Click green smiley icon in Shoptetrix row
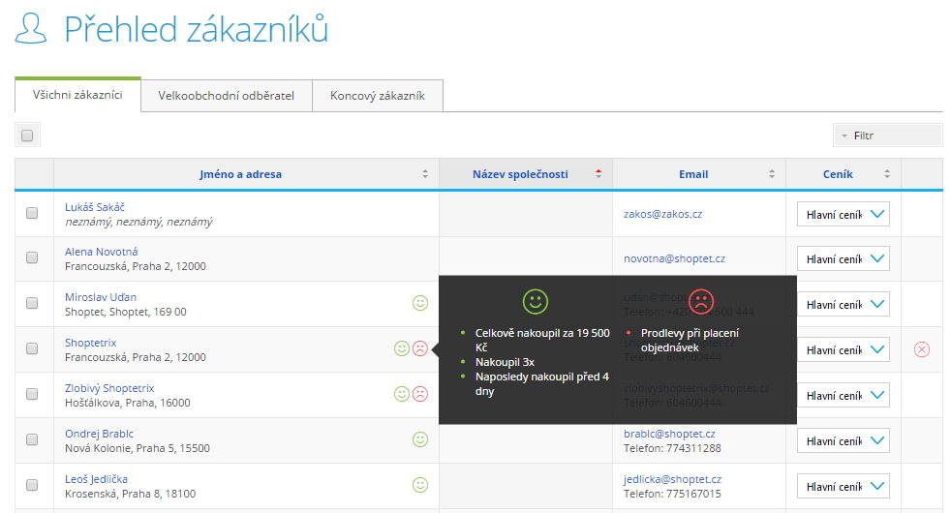This screenshot has width=951, height=513. (x=402, y=348)
